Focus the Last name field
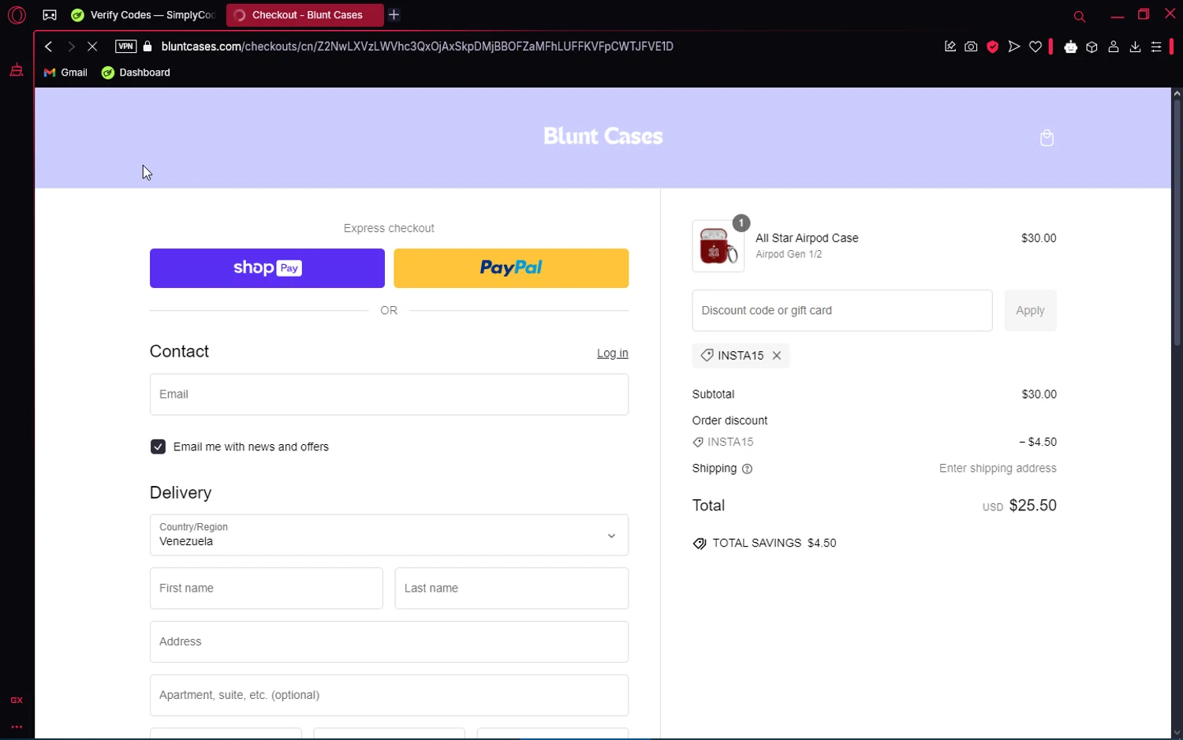 point(511,589)
